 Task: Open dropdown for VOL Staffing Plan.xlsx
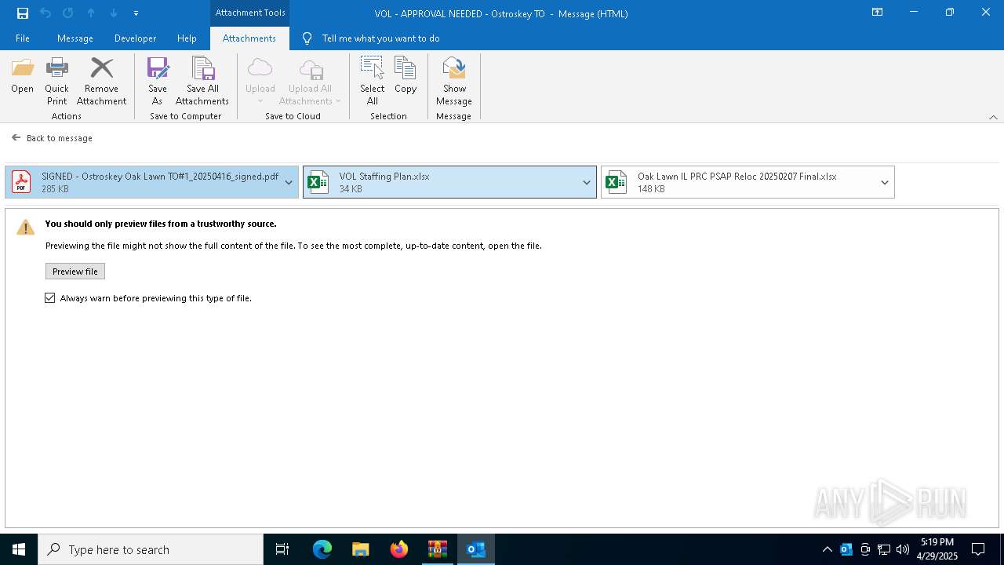point(586,182)
